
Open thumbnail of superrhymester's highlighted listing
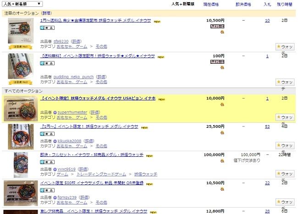[x=21, y=109]
